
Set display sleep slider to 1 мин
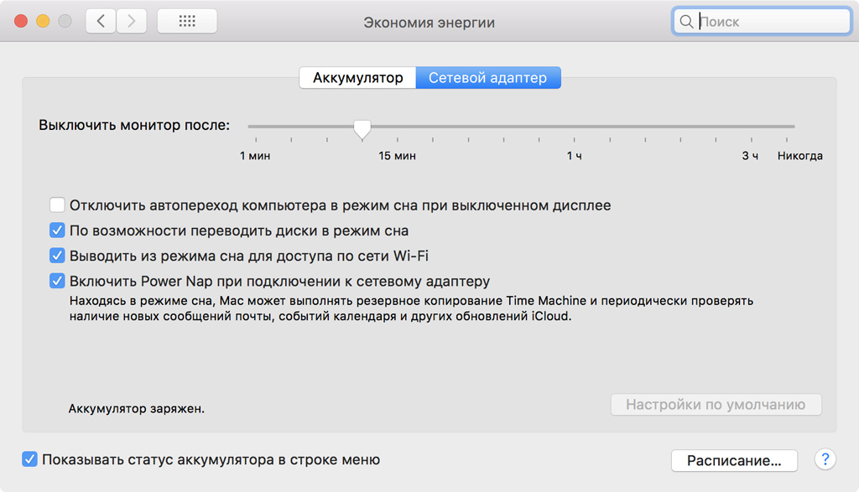tap(250, 127)
